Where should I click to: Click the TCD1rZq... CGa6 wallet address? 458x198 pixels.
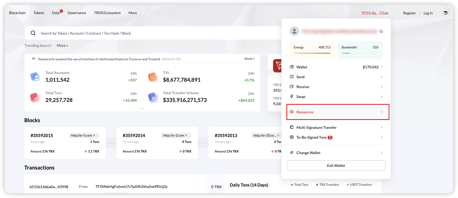point(375,13)
